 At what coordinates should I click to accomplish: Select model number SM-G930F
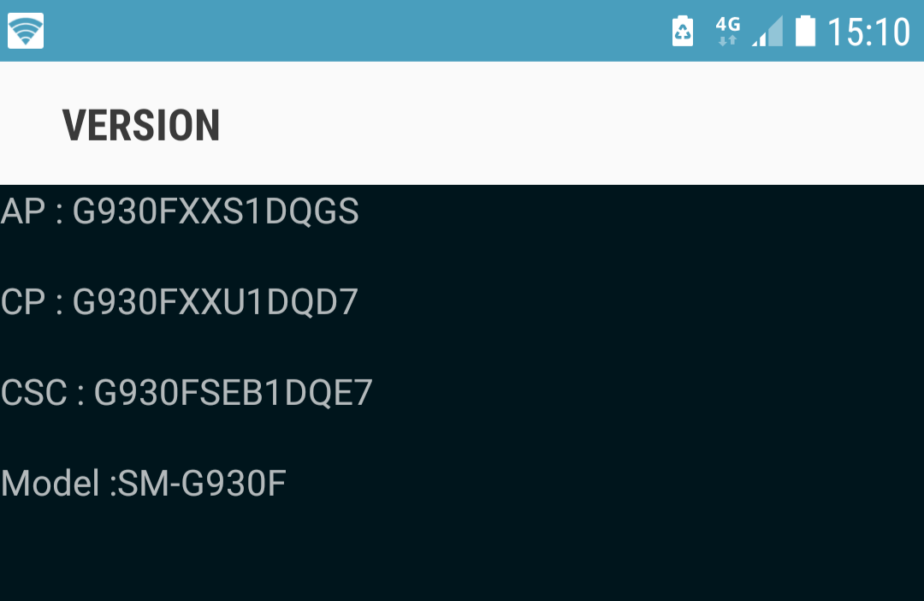202,483
